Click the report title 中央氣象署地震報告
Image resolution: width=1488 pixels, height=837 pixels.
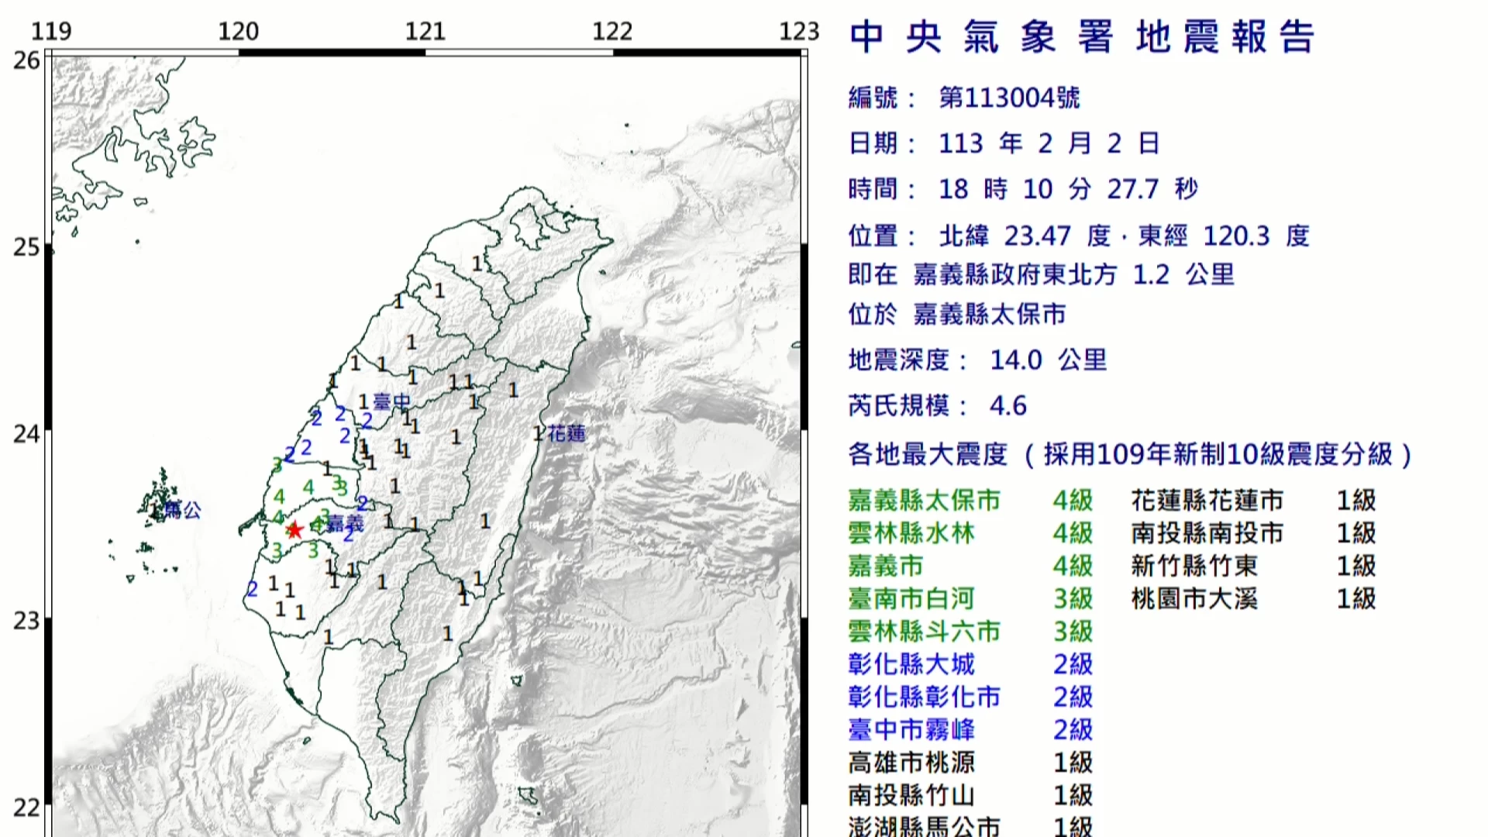pyautogui.click(x=1082, y=37)
